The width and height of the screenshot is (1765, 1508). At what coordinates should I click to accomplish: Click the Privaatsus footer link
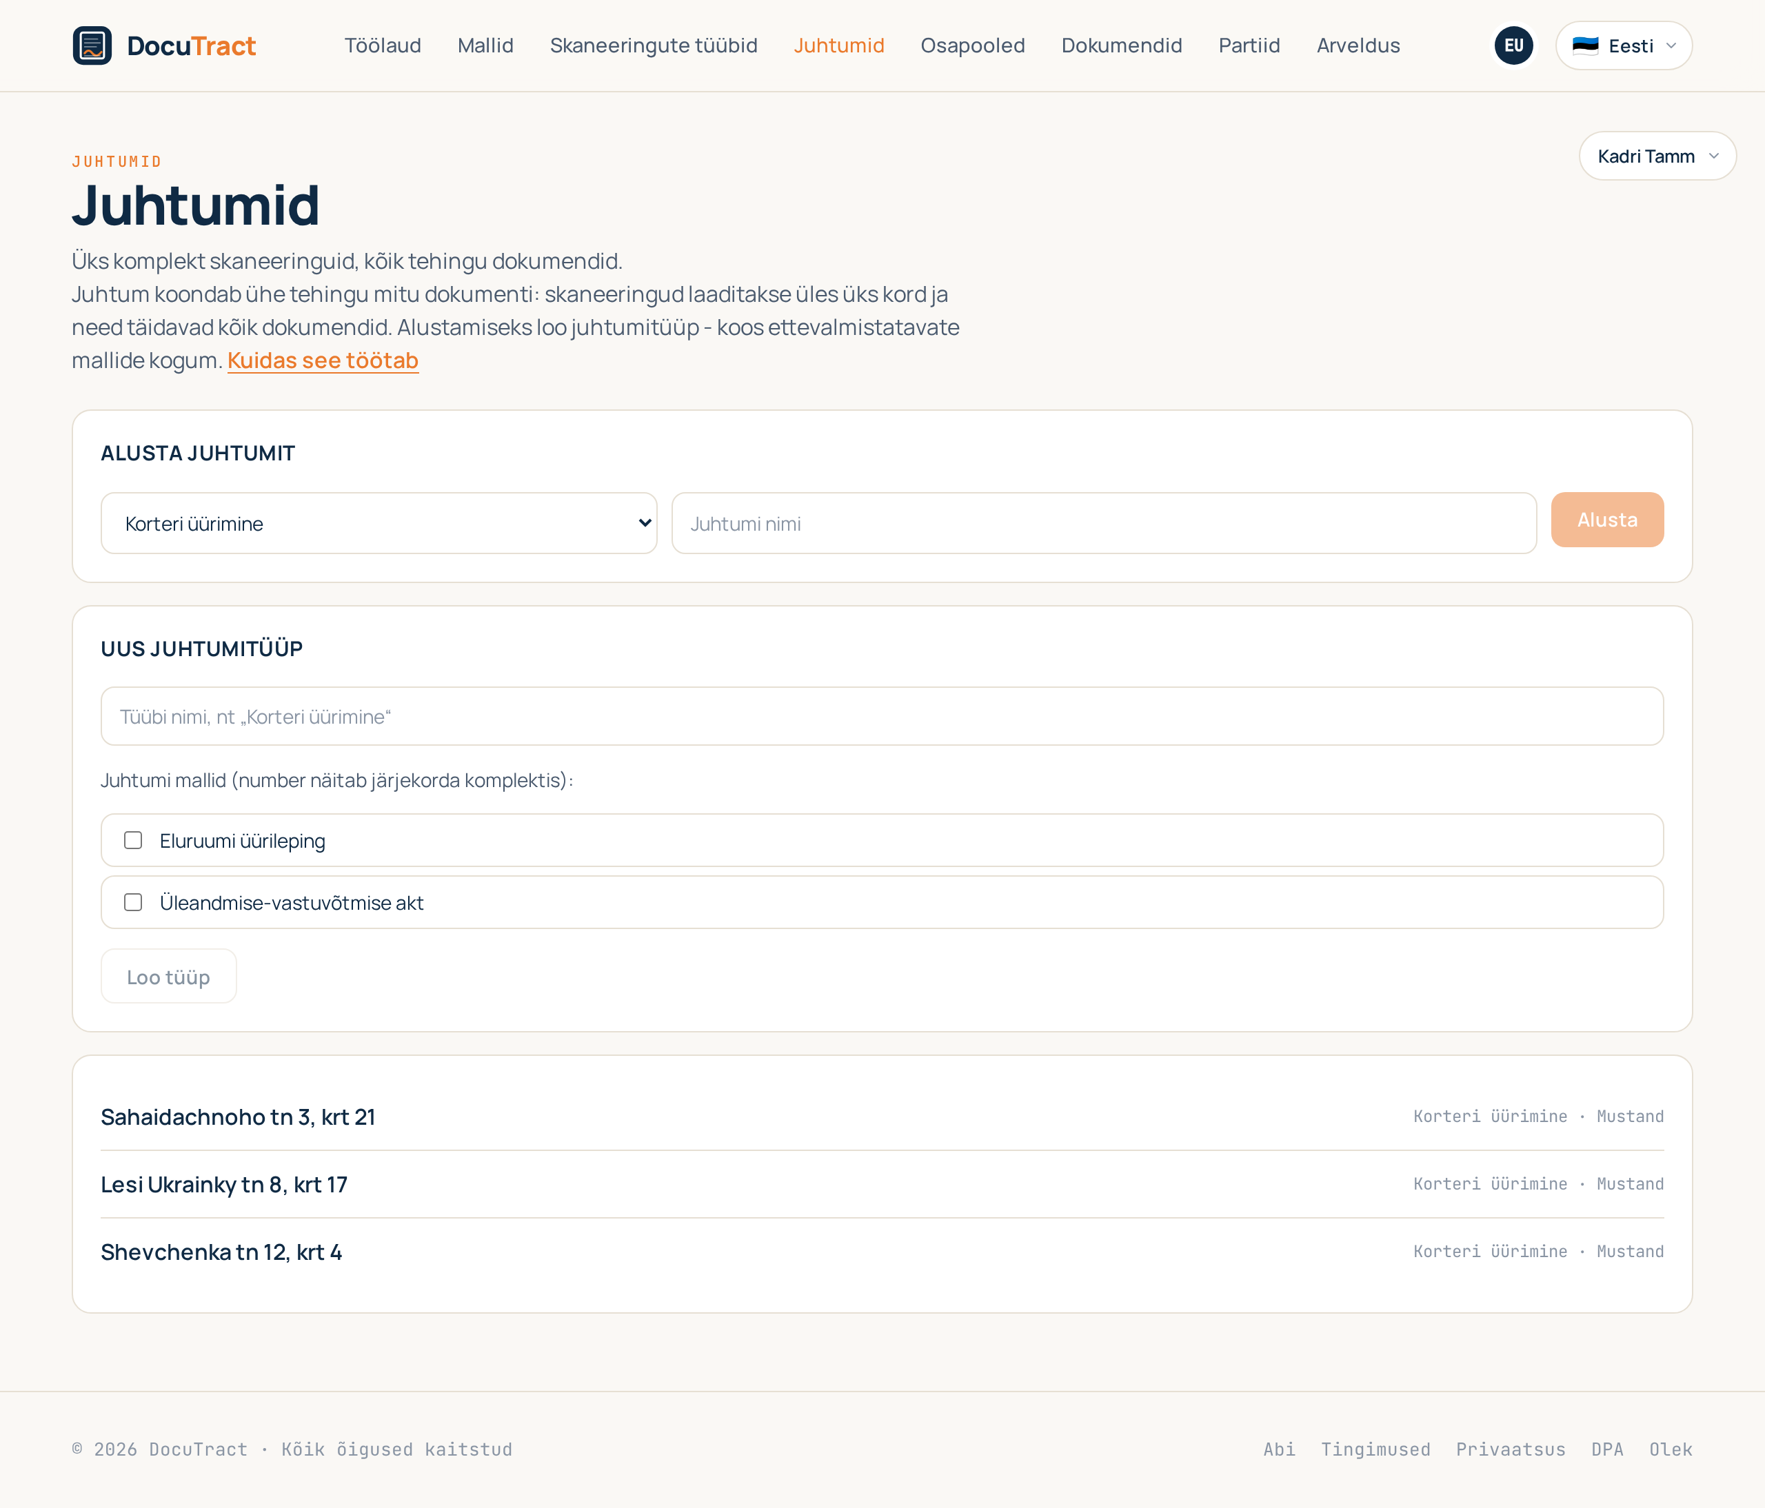click(x=1511, y=1449)
